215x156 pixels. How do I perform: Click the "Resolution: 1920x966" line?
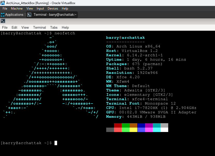click(132, 73)
